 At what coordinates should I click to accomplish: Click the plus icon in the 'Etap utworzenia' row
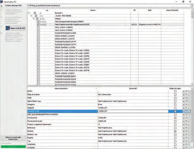[x=184, y=95]
